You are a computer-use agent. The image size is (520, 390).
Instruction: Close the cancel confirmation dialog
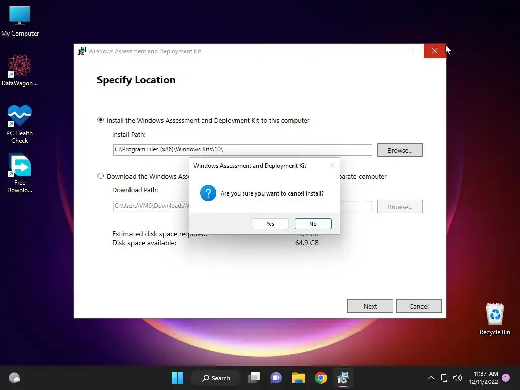coord(332,165)
